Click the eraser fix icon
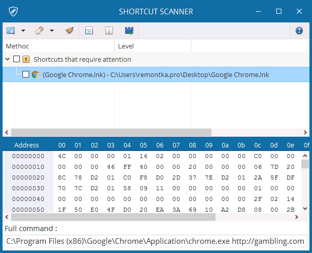The height and width of the screenshot is (253, 312). 39,31
